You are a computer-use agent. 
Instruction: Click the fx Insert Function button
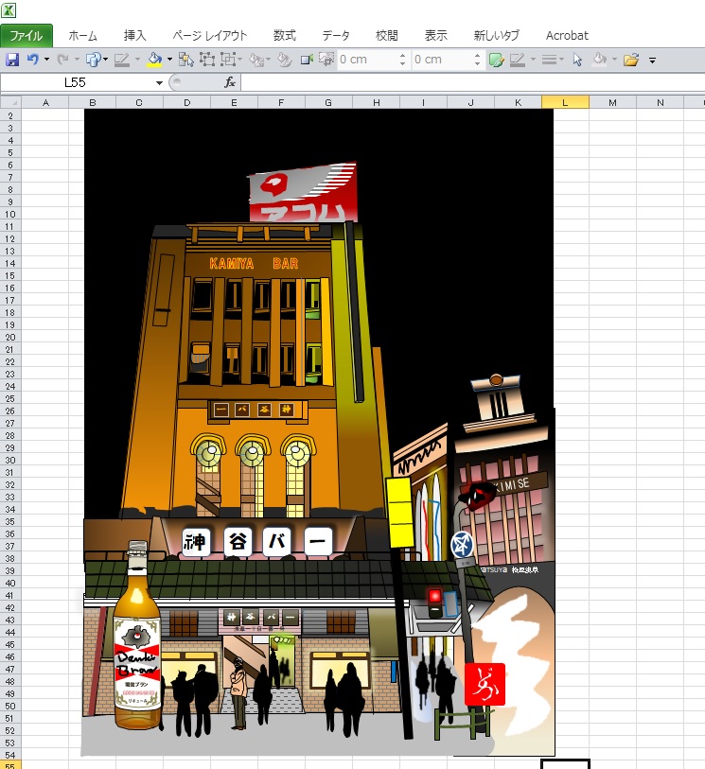pyautogui.click(x=230, y=83)
